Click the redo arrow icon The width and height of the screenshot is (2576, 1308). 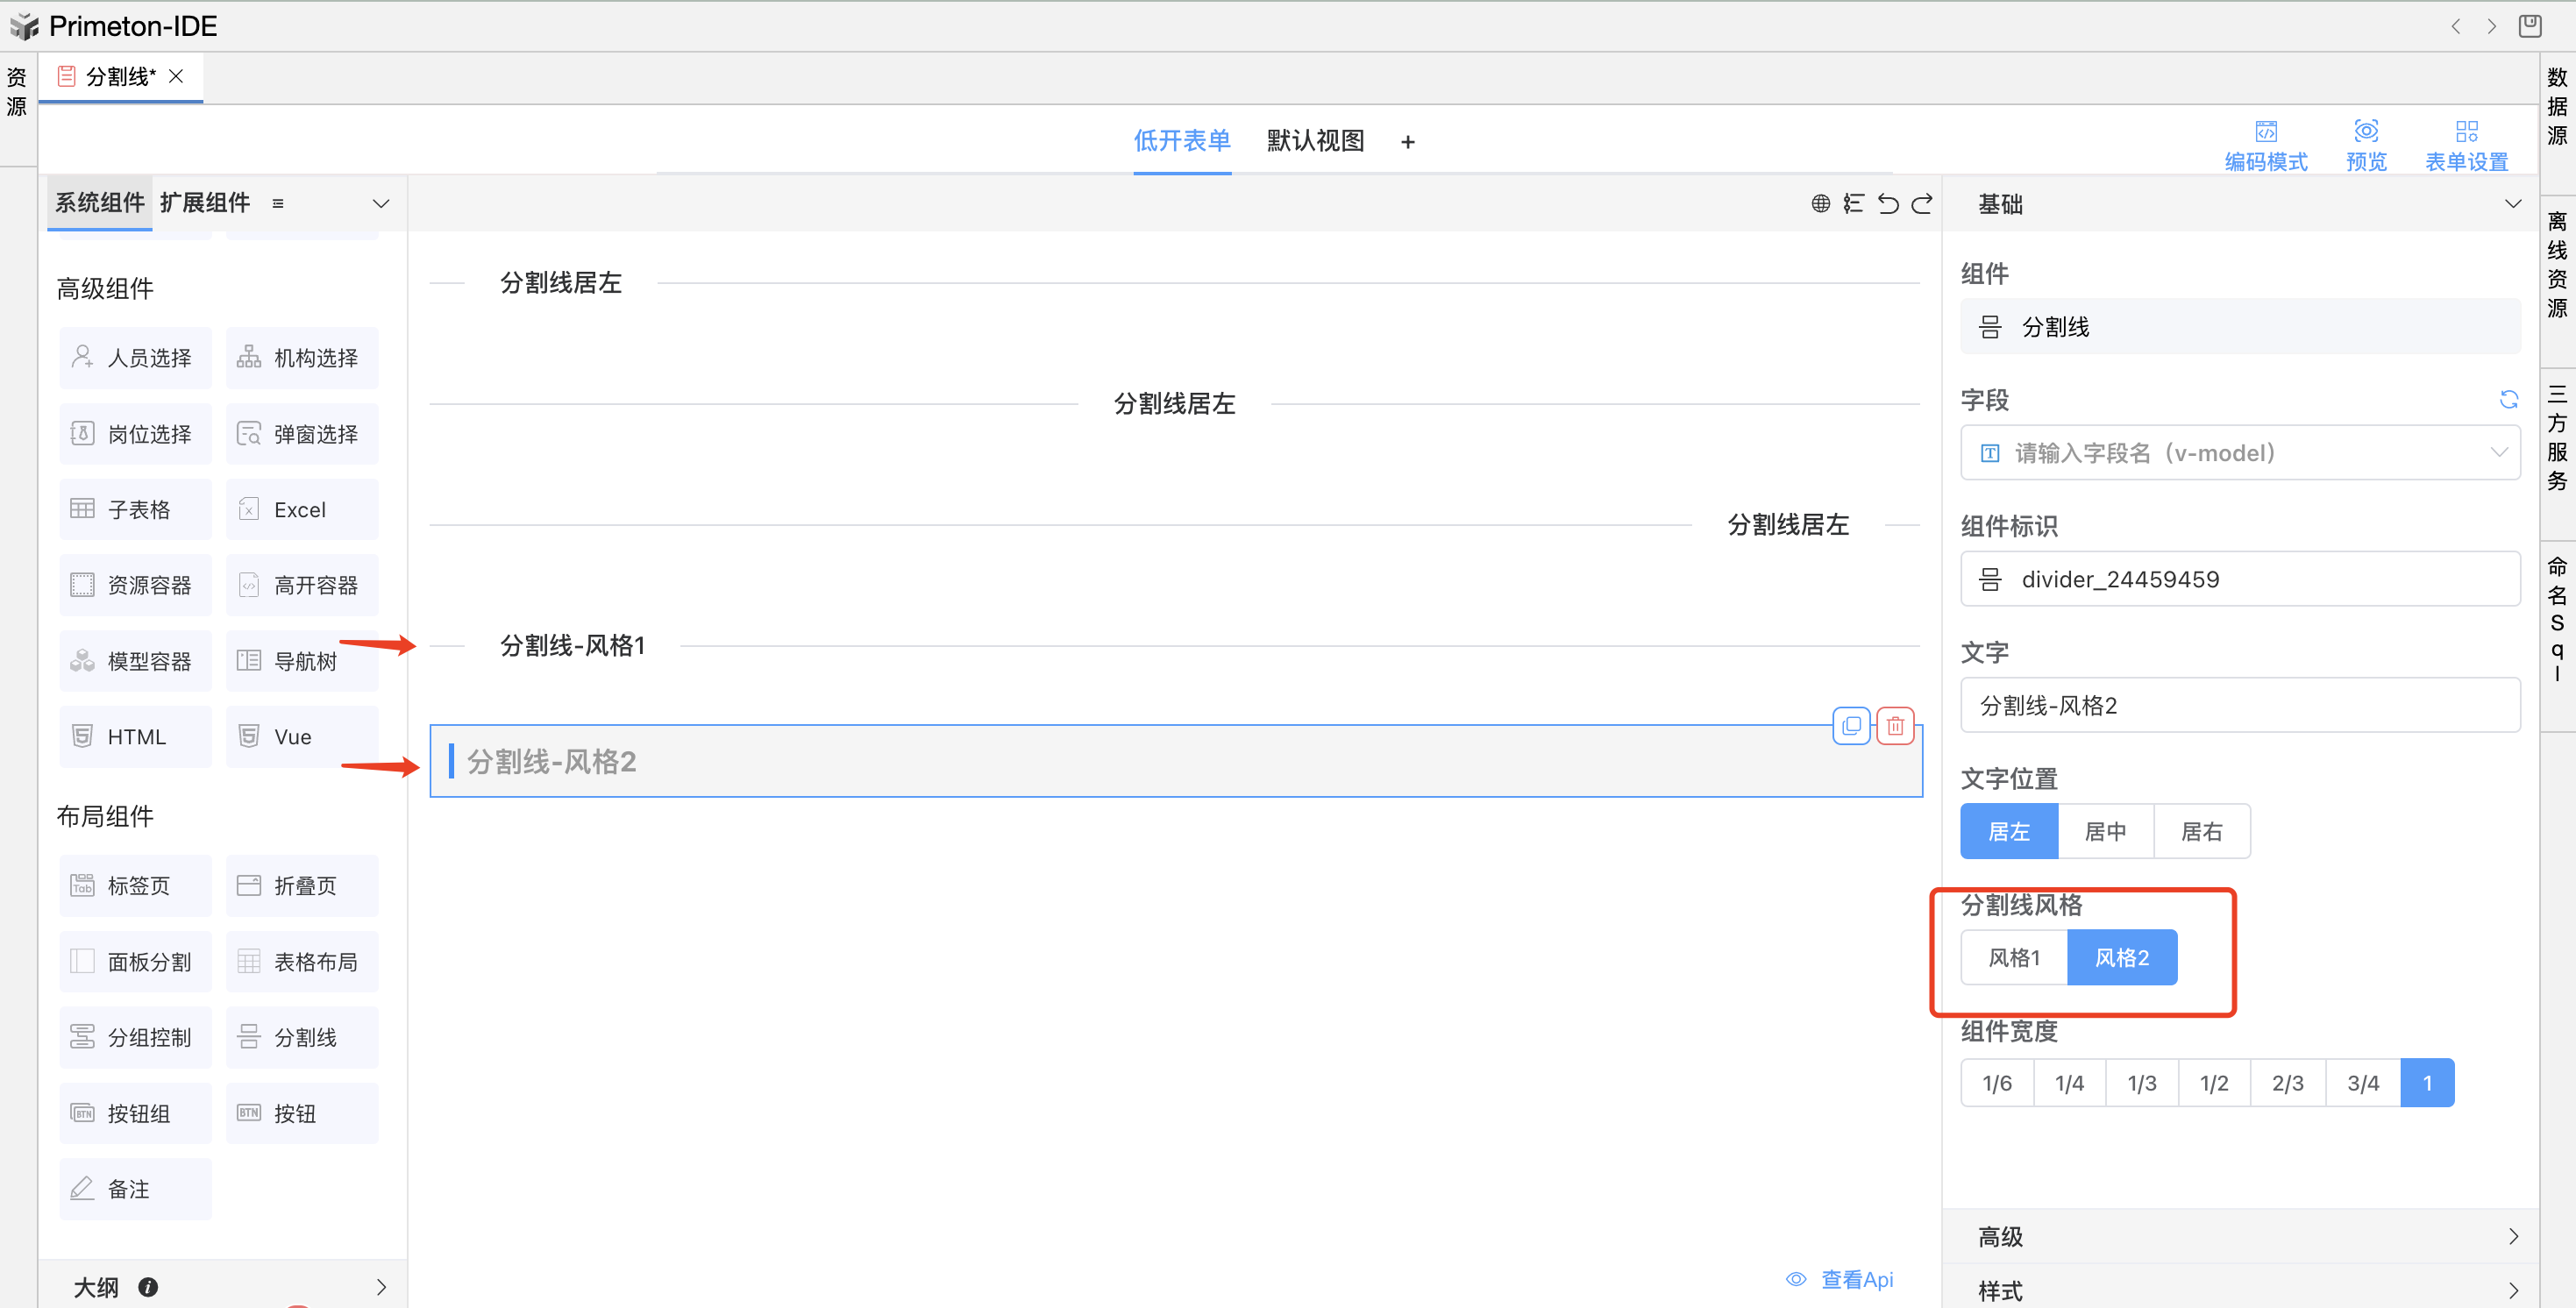1922,204
